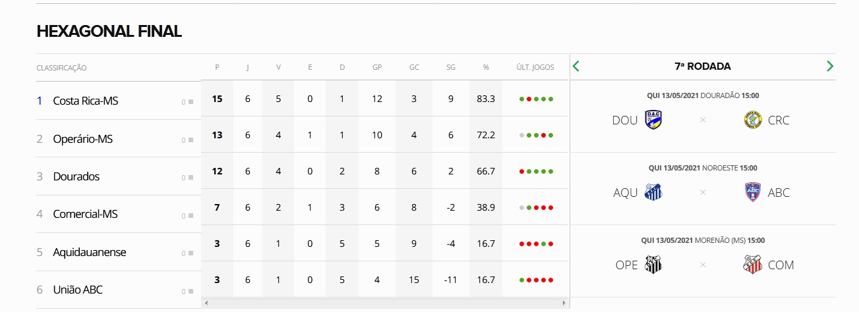
Task: Open the Comercial-MS team link
Action: pos(85,214)
